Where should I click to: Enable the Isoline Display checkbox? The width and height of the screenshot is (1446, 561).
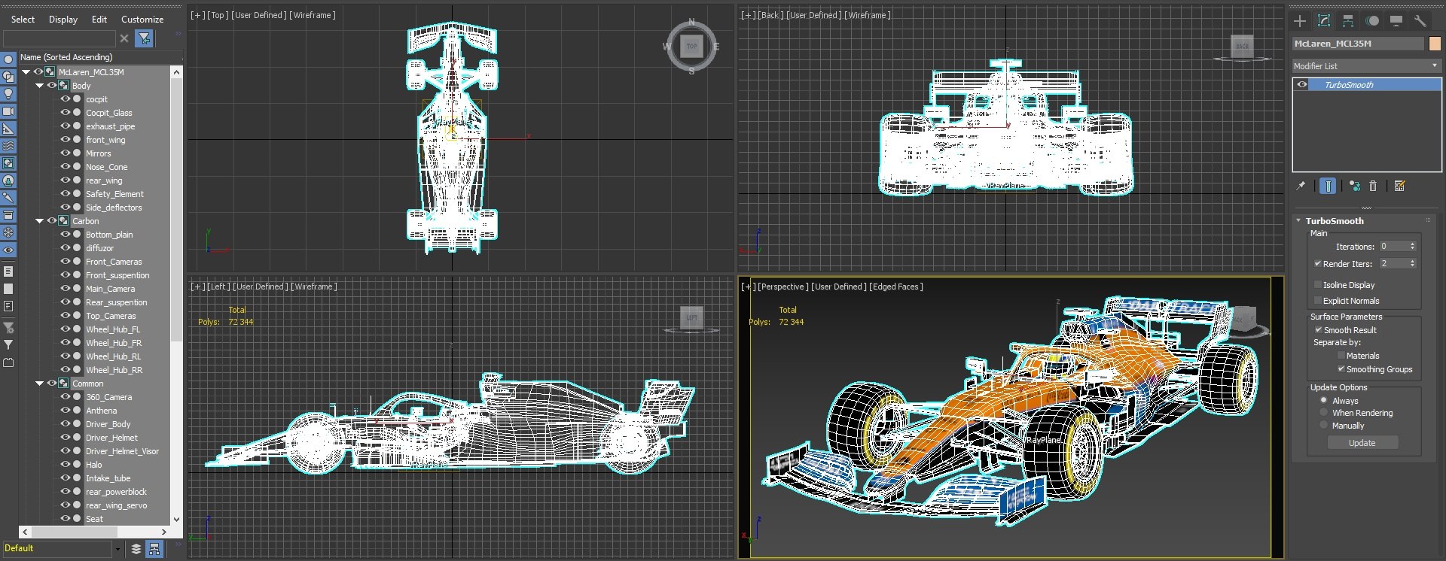coord(1318,284)
